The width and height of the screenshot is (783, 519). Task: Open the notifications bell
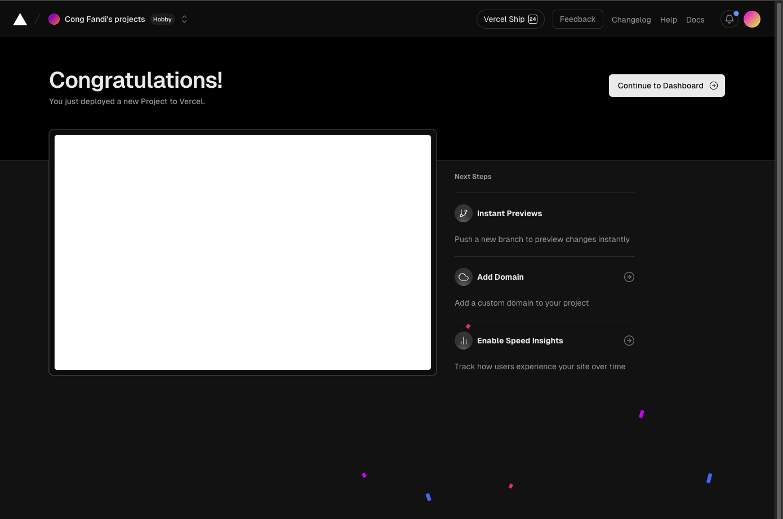729,19
